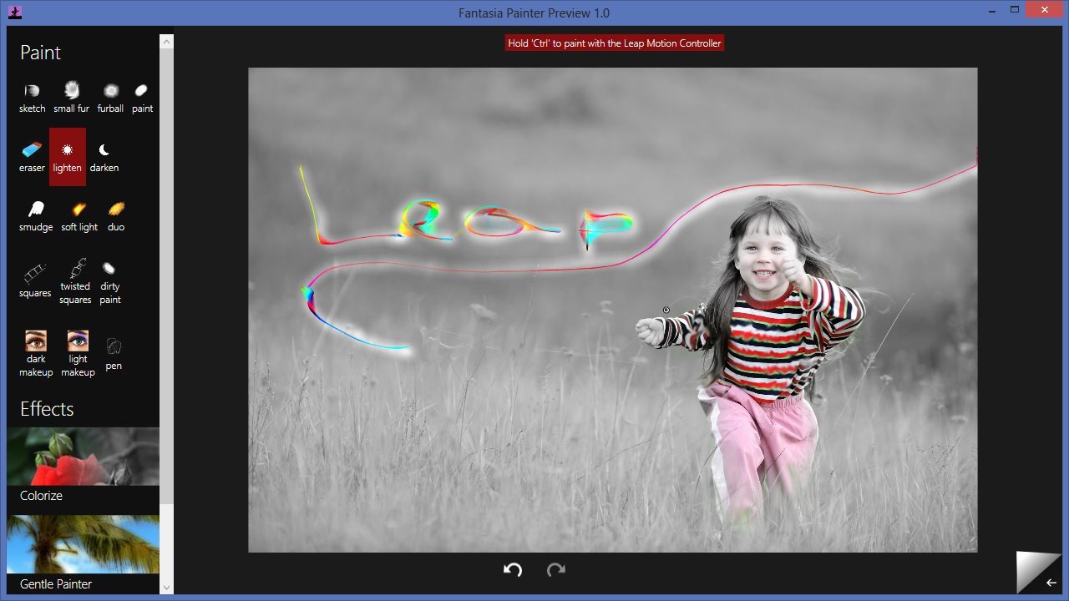Image resolution: width=1069 pixels, height=601 pixels.
Task: Apply the light makeup tool
Action: [x=78, y=352]
